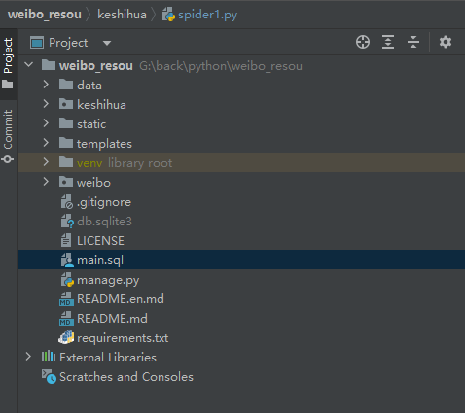Click the spider1.py breadcrumb
Screen dimensions: 465x413
tap(207, 15)
